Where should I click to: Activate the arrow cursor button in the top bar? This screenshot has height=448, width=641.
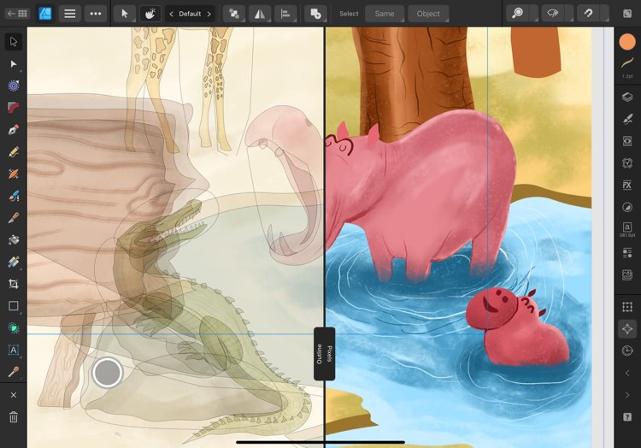[x=124, y=14]
